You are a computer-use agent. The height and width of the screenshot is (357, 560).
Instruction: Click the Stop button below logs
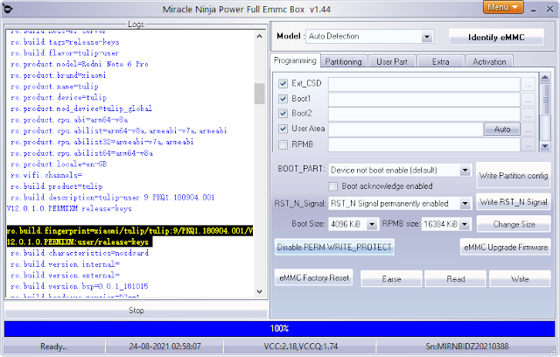pos(136,311)
